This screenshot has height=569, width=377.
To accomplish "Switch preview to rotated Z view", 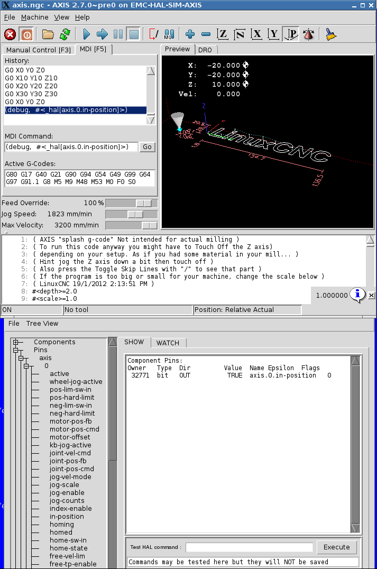I will coord(240,34).
